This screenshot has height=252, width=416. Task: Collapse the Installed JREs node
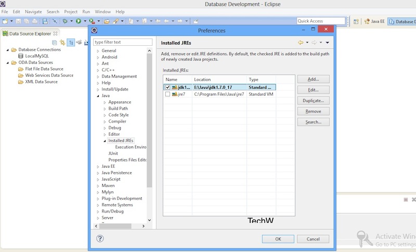point(105,141)
